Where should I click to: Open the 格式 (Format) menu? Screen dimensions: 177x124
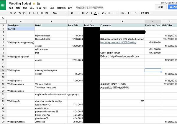coord(39,8)
